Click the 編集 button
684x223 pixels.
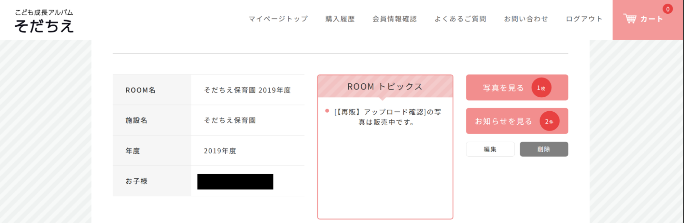[x=490, y=149]
